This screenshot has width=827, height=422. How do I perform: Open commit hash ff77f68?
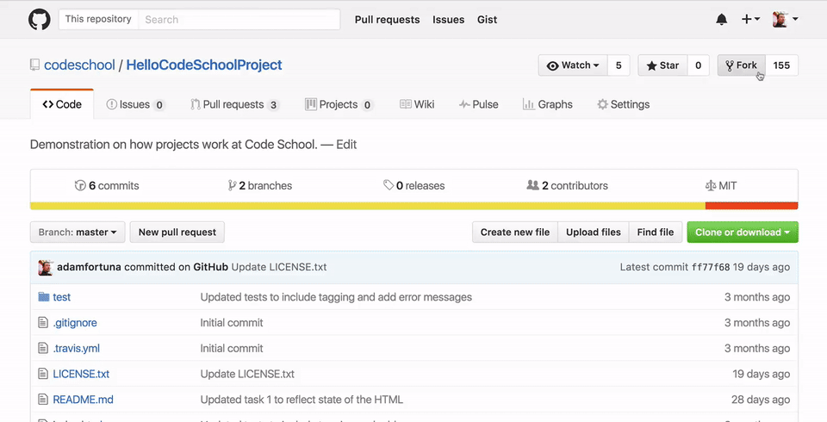point(711,267)
